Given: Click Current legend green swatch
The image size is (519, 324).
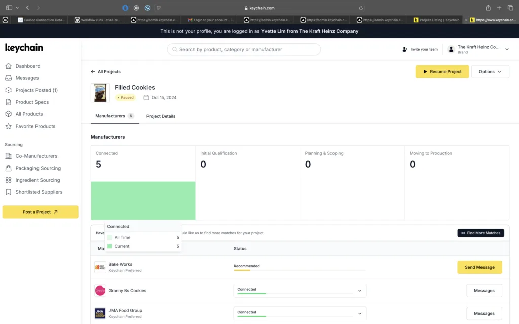Looking at the screenshot, I should click(109, 246).
